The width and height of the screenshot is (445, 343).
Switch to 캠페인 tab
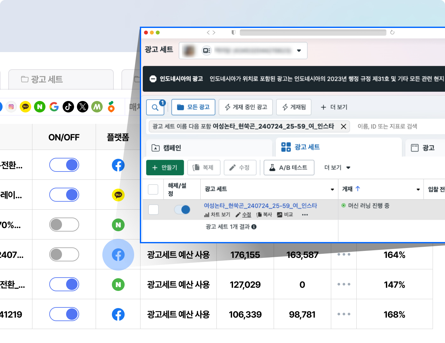tap(209, 148)
